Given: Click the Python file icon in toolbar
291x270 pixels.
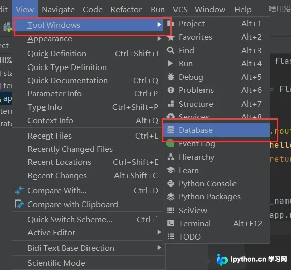Looking at the screenshot, I should 8,27.
